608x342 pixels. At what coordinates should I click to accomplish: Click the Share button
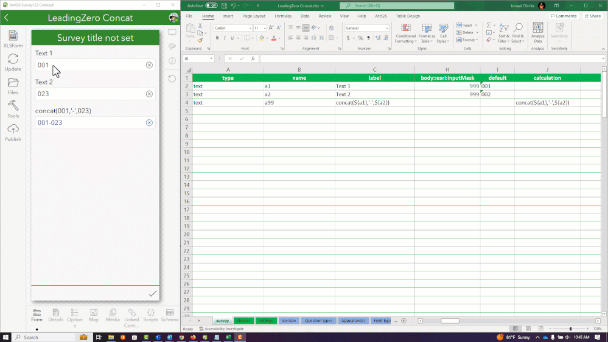[x=593, y=16]
